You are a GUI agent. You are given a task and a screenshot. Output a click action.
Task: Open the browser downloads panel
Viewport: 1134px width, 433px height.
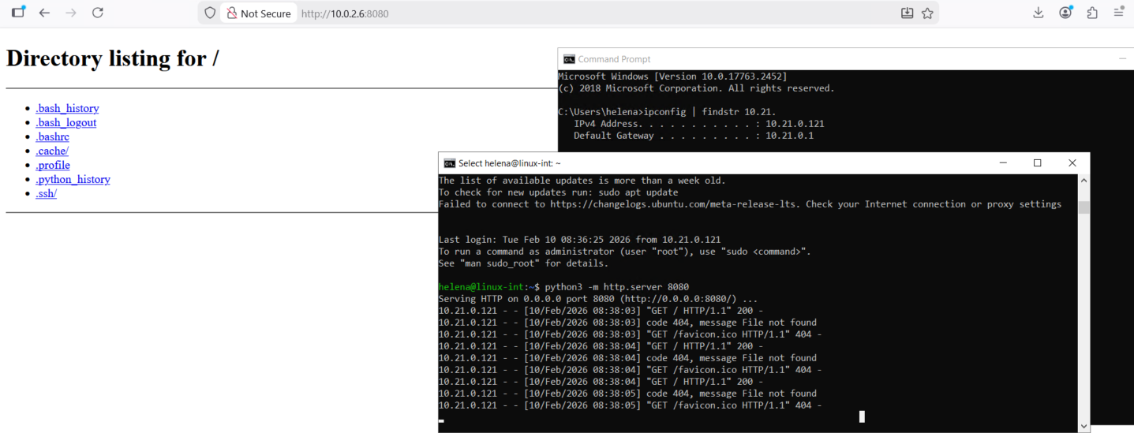pos(1039,13)
